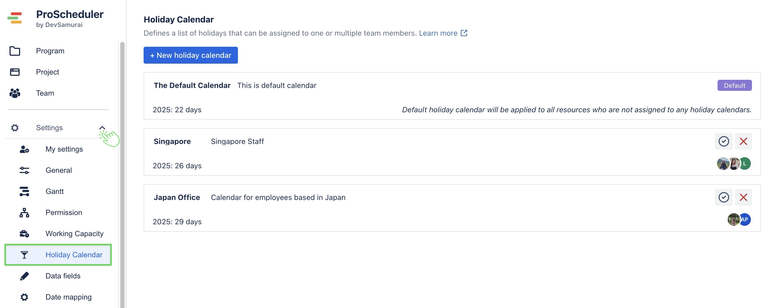The image size is (770, 308).
Task: Click the sidebar vertical scrollbar
Action: (122, 173)
